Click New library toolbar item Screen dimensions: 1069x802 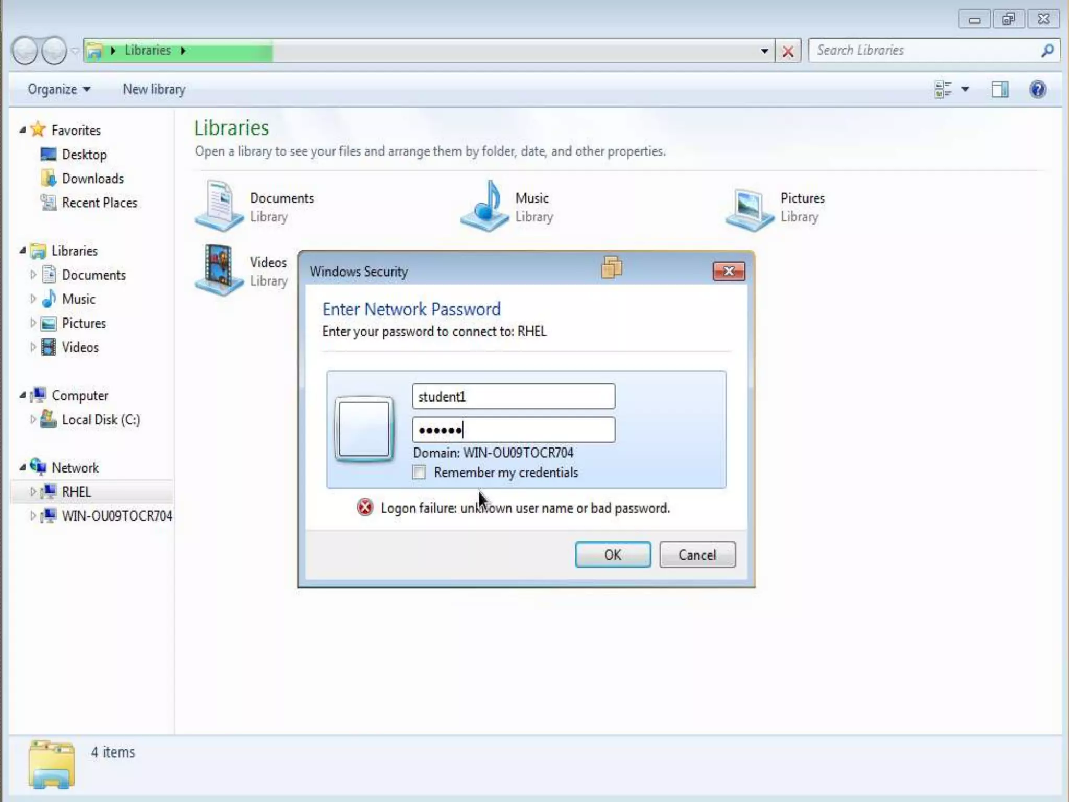(154, 89)
